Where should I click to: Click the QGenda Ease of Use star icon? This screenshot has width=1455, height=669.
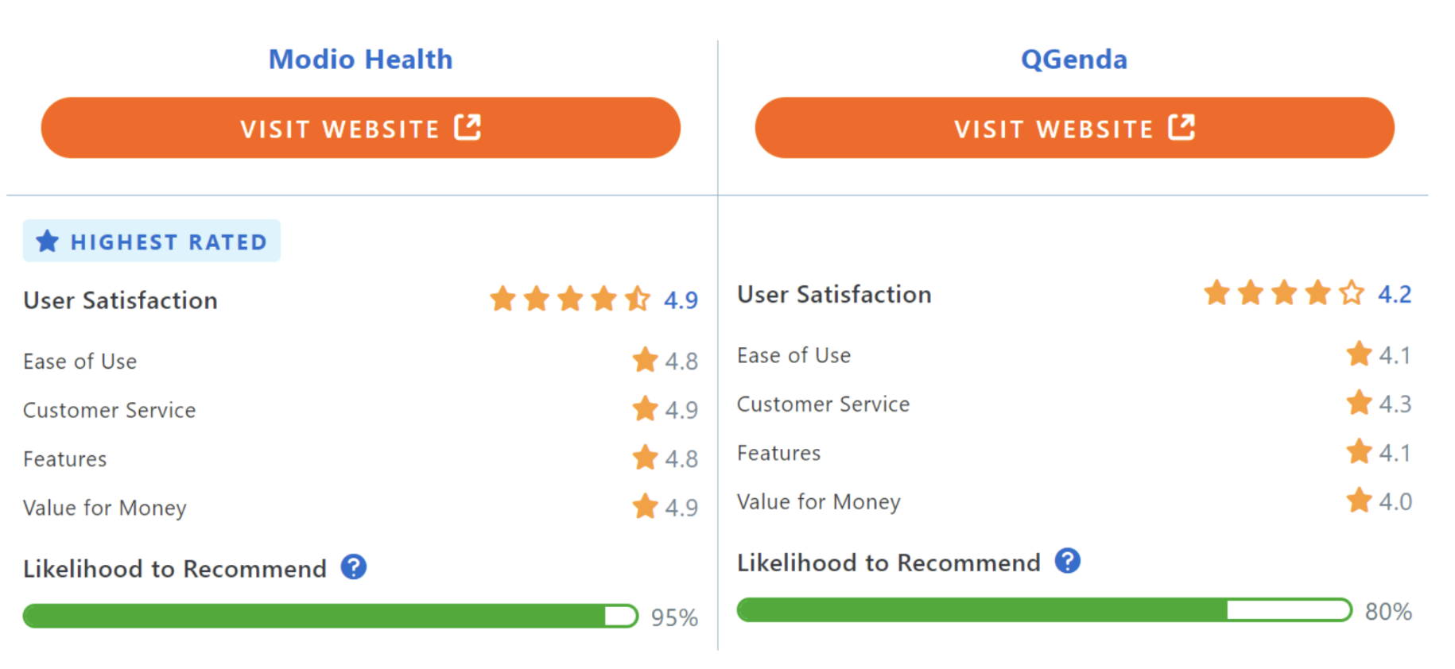click(x=1359, y=354)
